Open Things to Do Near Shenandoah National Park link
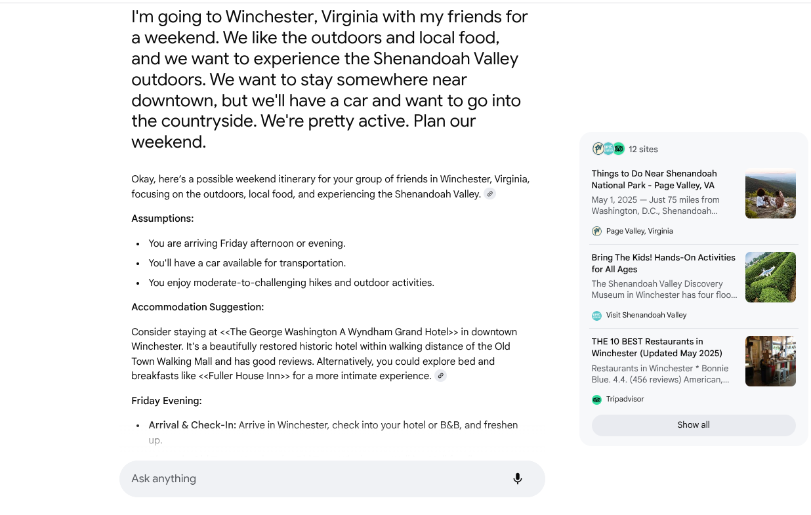 (654, 180)
